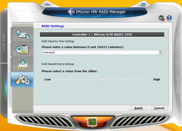This screenshot has width=182, height=131.
Task: Toggle the muted sound alarm speaker icon
Action: (x=161, y=18)
